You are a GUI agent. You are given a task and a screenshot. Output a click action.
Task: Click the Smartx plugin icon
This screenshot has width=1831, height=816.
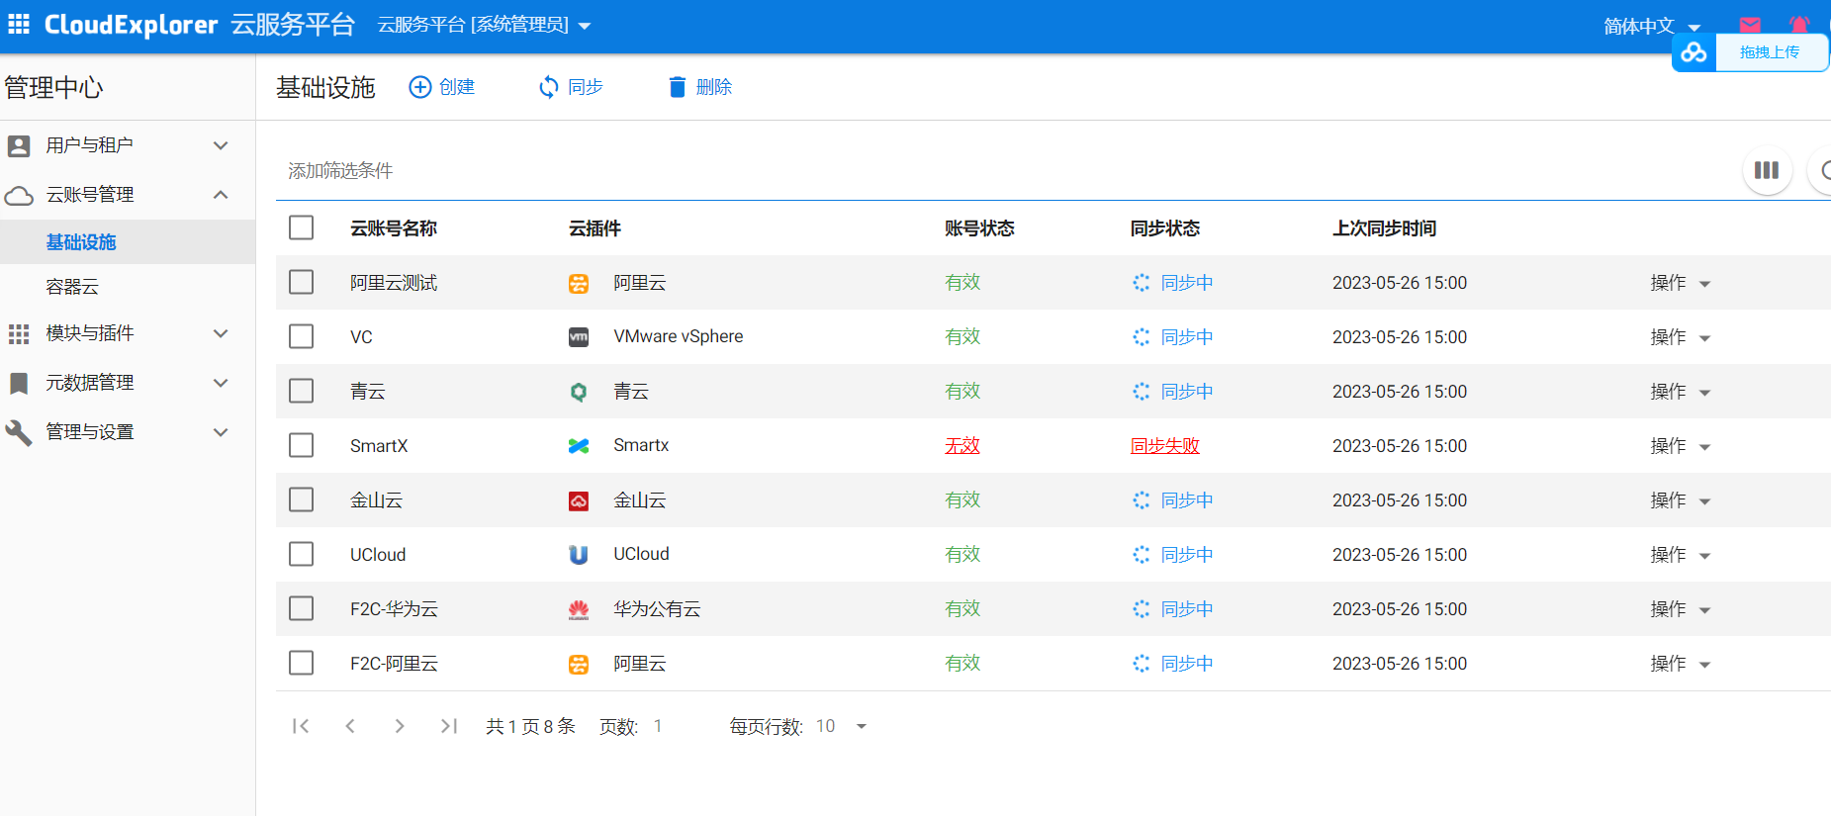coord(579,446)
